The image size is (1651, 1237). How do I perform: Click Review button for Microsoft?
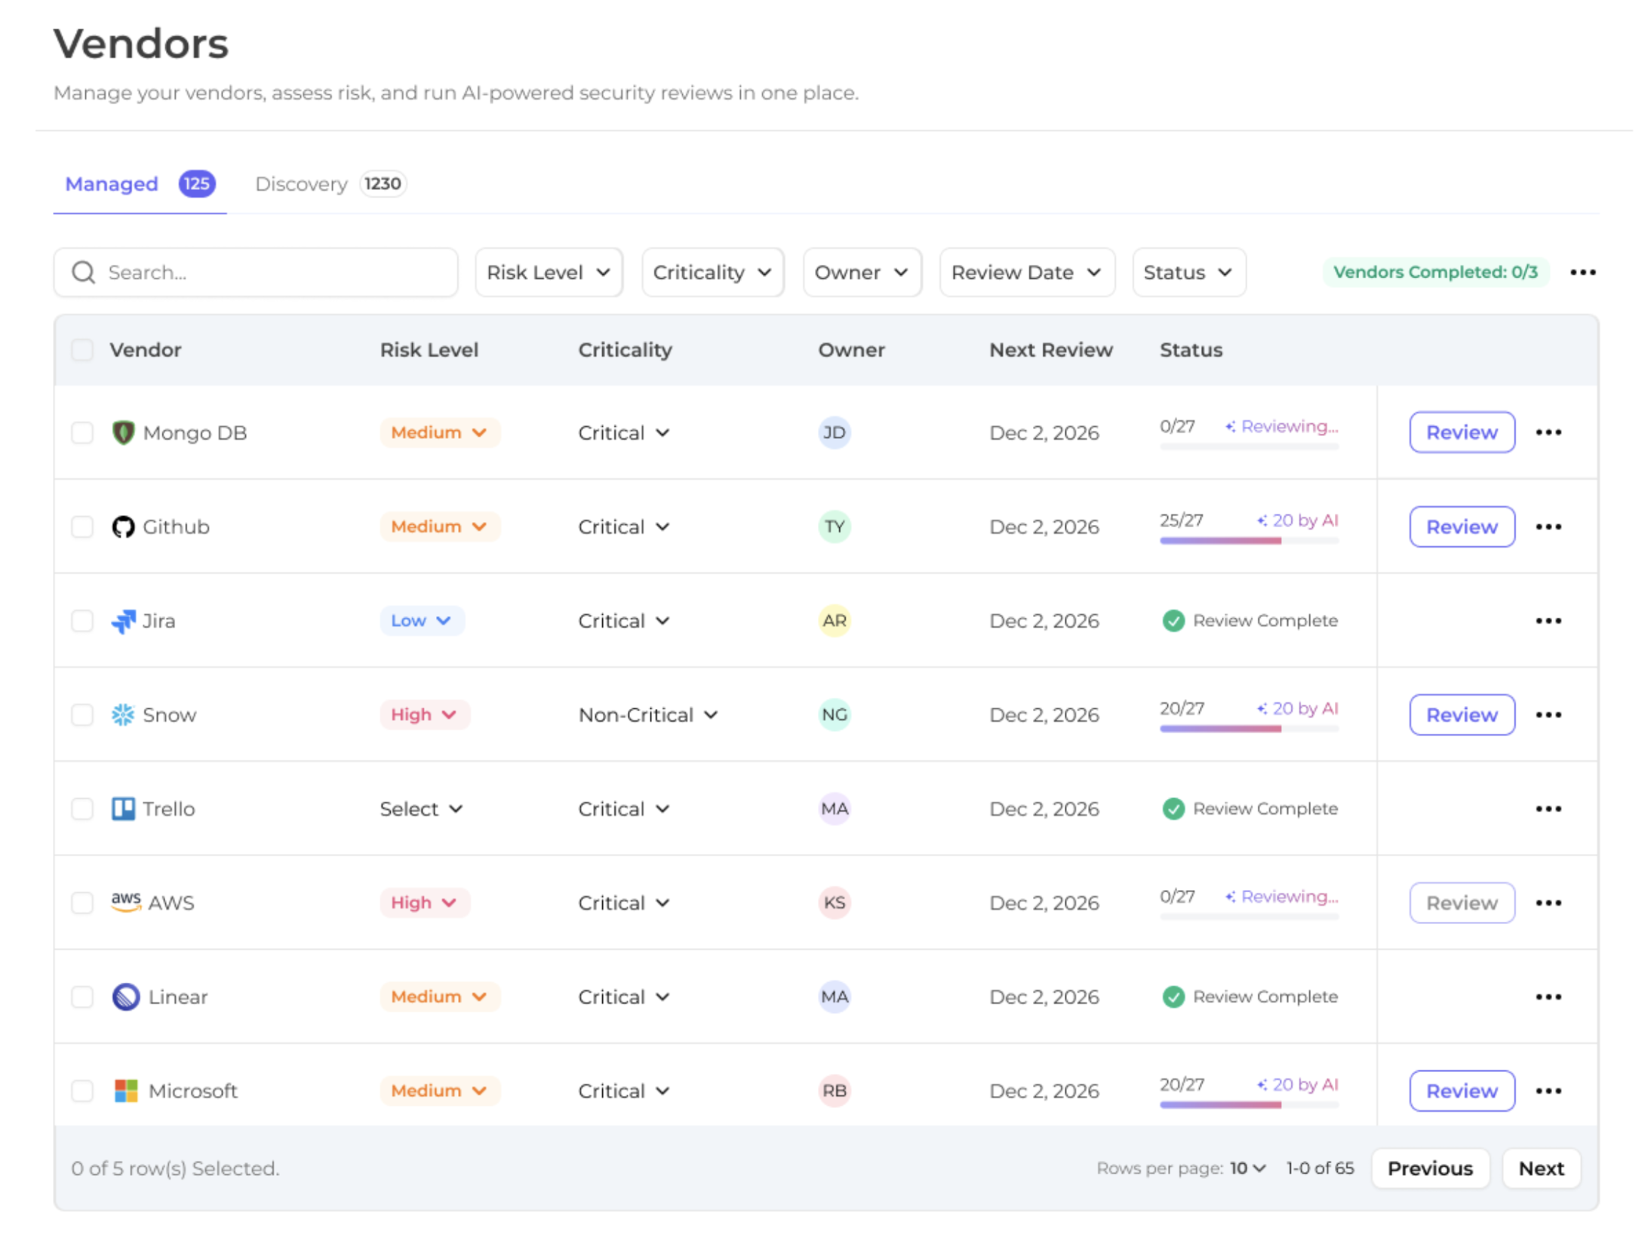coord(1462,1091)
